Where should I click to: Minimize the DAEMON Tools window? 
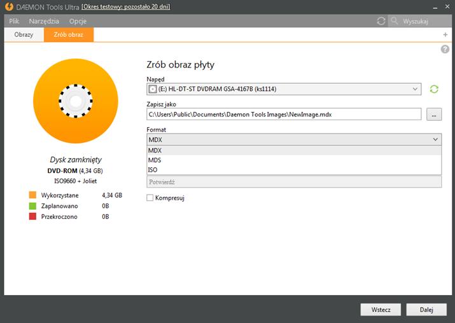[x=435, y=7]
